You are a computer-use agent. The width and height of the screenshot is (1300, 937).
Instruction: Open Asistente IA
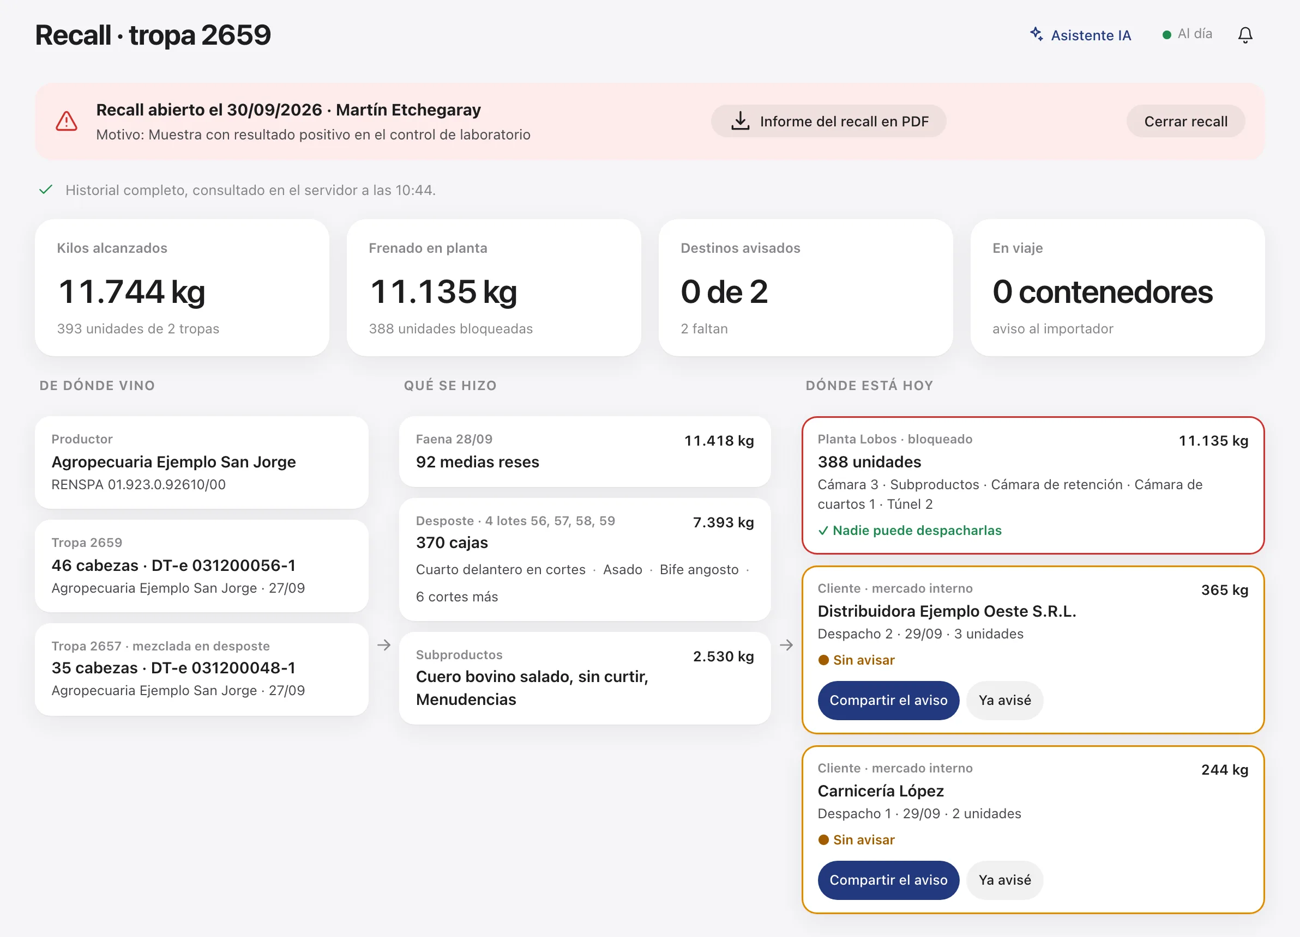tap(1080, 35)
